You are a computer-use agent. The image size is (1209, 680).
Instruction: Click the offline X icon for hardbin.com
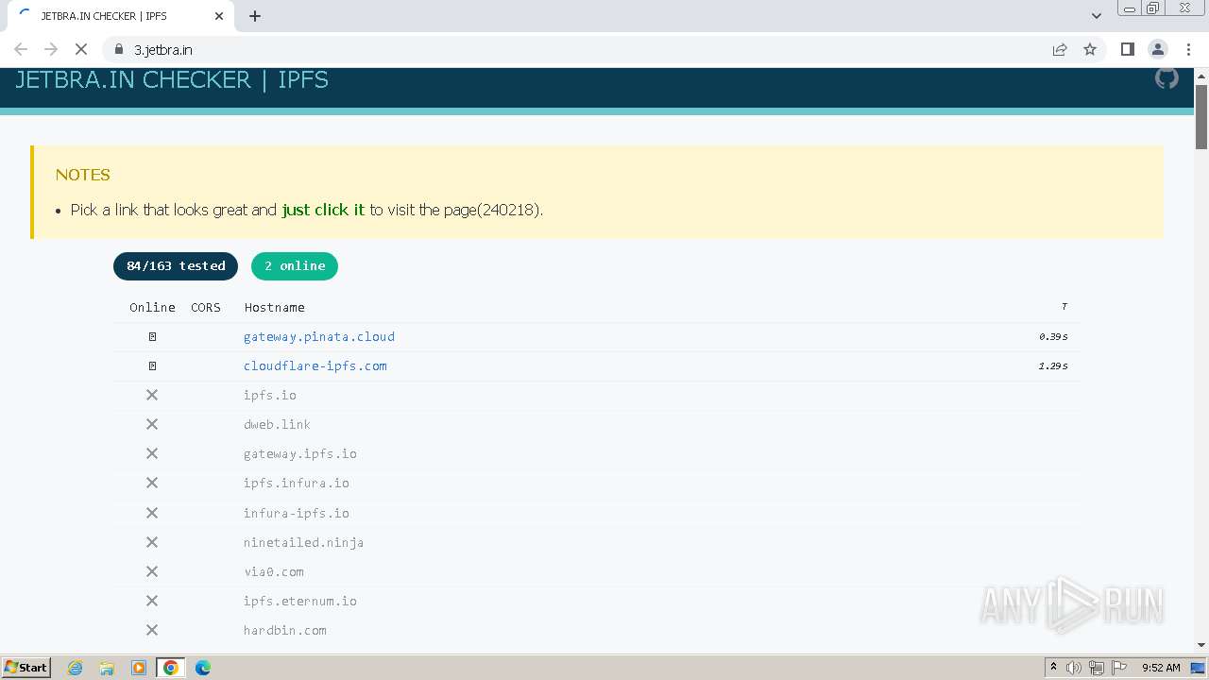pyautogui.click(x=152, y=630)
